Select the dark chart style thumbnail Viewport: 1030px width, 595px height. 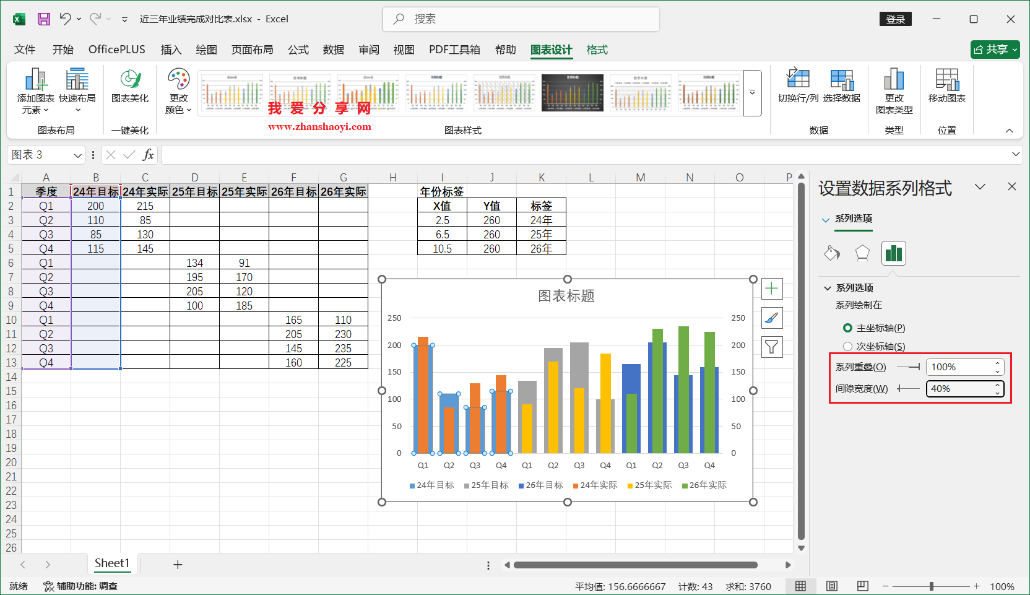click(x=573, y=93)
